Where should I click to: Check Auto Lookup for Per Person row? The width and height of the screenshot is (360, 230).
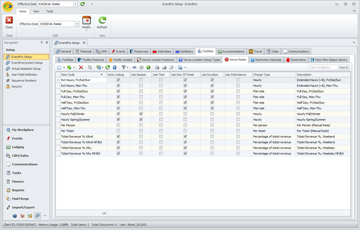118,125
